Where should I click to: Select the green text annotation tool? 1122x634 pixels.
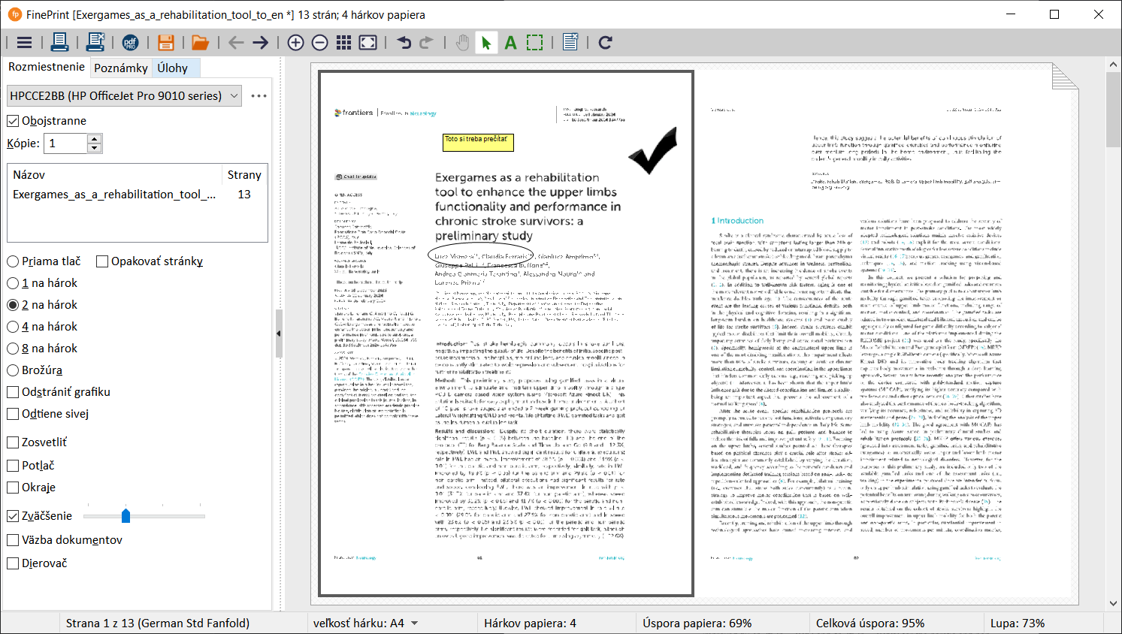point(511,43)
